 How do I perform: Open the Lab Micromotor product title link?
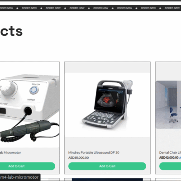(x=10, y=152)
